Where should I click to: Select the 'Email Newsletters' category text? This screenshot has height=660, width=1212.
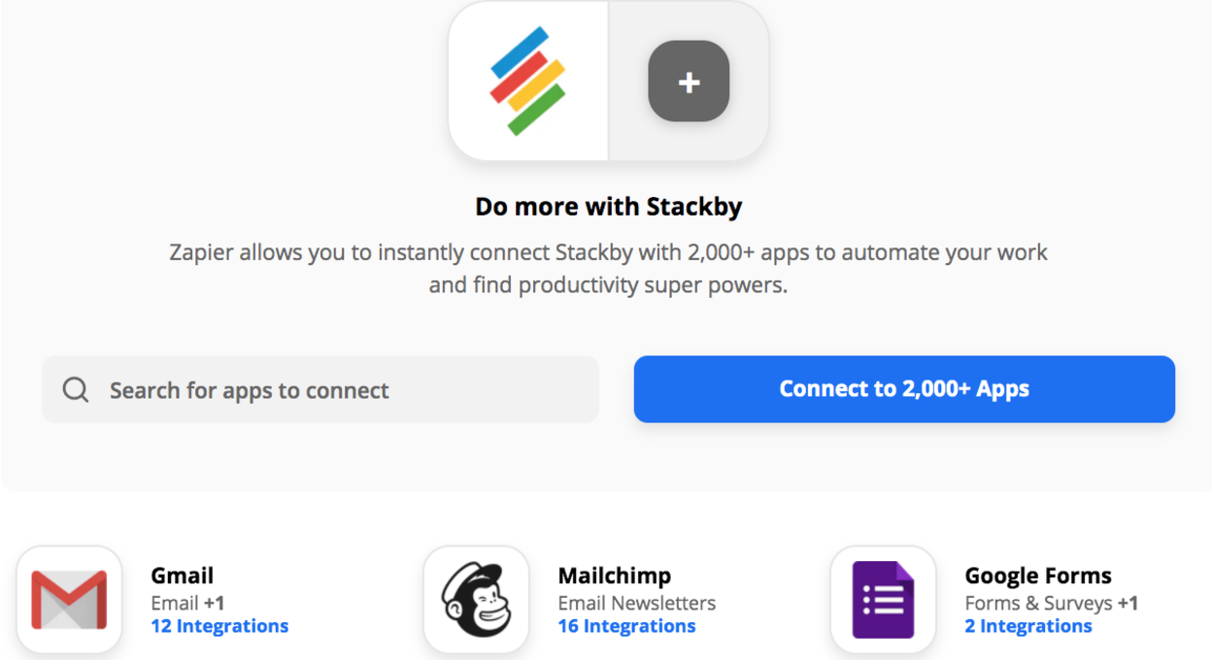click(636, 603)
